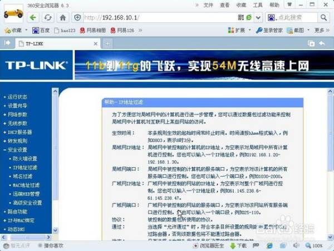The image size is (334, 251).
Task: Click the skin shirt icon in title bar
Action: pos(289,4)
